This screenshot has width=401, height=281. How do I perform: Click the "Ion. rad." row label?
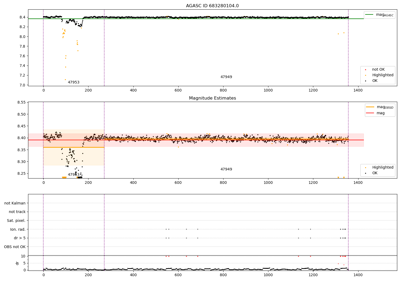pyautogui.click(x=18, y=230)
